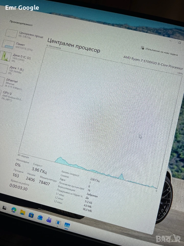Image resolution: width=184 pixels, height=246 pixels.
Task: Open Диск 0 (C: D:) performance view
Action: click(x=16, y=57)
